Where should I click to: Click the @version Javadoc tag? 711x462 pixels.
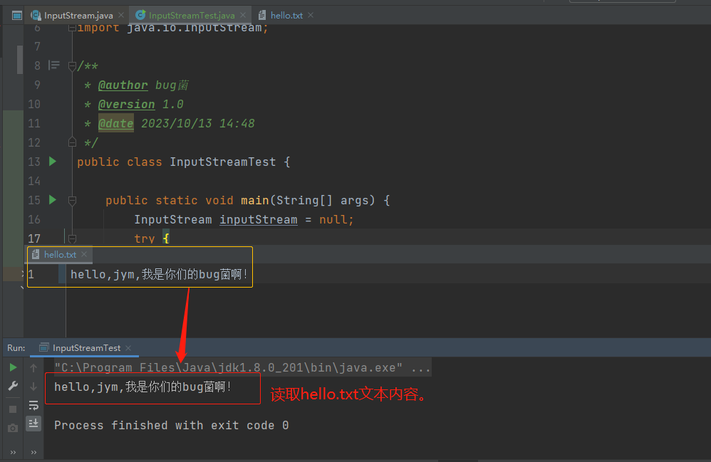pyautogui.click(x=127, y=104)
